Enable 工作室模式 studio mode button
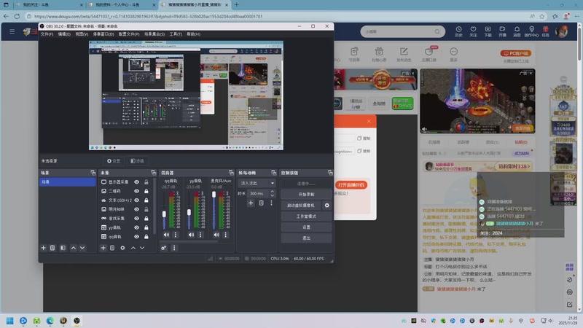 (306, 216)
